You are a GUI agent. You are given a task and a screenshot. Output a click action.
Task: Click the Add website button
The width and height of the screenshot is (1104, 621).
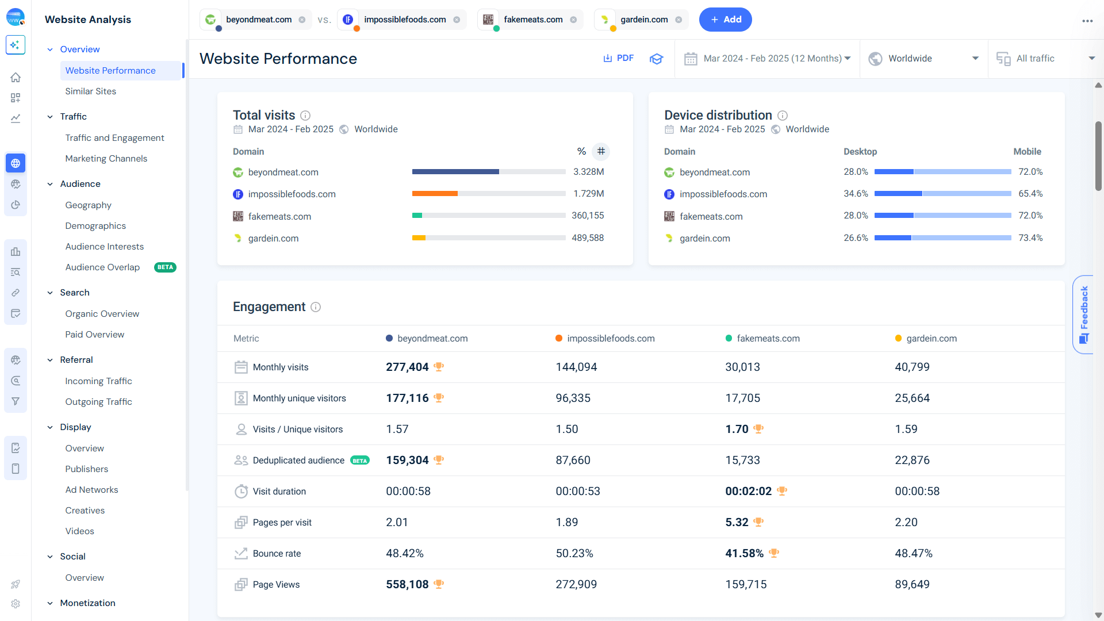pos(725,20)
